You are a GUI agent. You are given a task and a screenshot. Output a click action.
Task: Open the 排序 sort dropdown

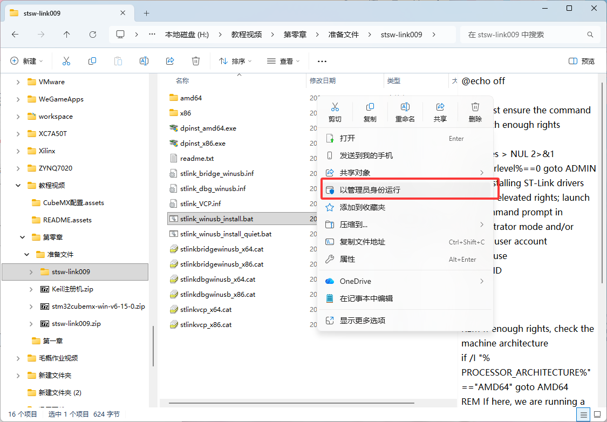click(x=235, y=62)
